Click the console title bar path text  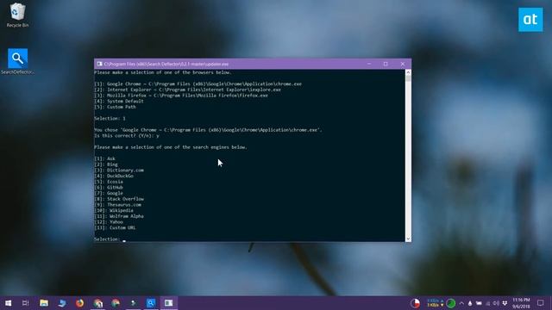pos(166,64)
